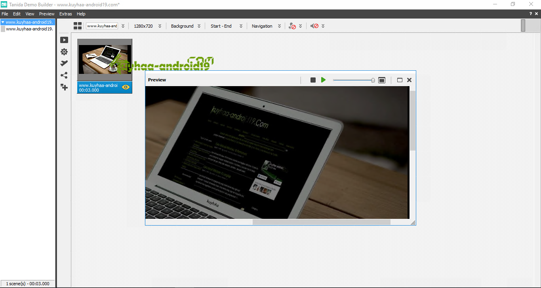Expand the audio options chevron
Screen dimensions: 541x288
click(x=323, y=26)
